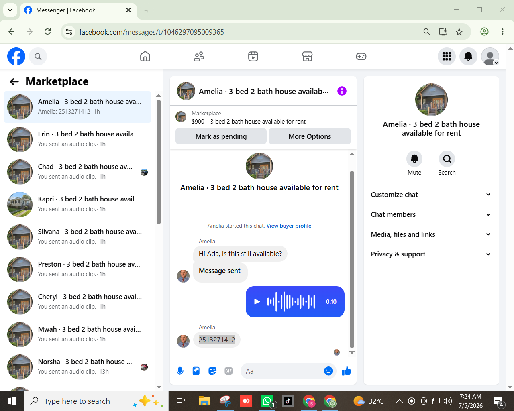This screenshot has width=514, height=411.
Task: Send a thumbs up like
Action: (x=347, y=371)
